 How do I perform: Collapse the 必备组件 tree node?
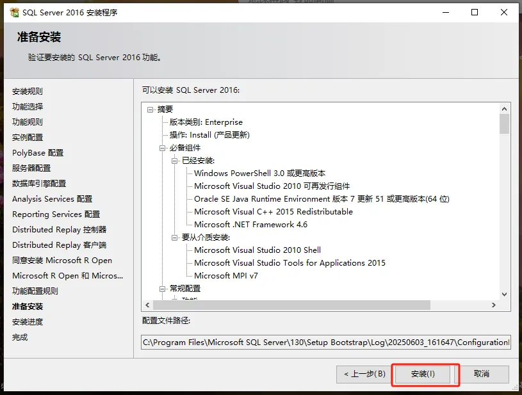(163, 148)
